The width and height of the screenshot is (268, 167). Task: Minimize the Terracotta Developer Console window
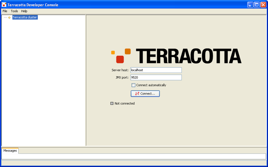coord(250,5)
